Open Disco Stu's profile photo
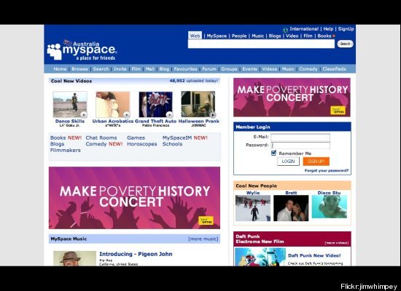401x291 pixels. [330, 207]
